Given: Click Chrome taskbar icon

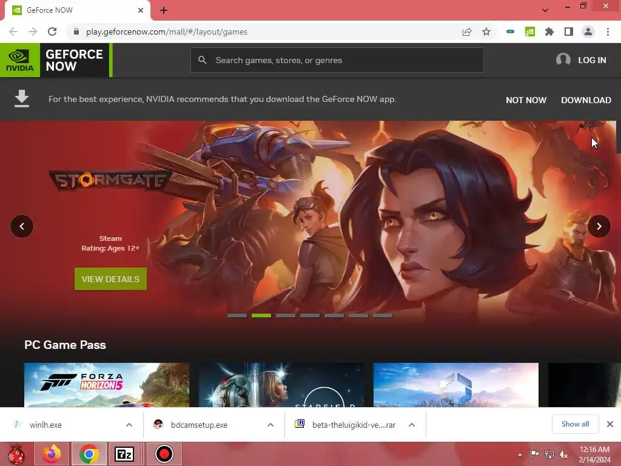Looking at the screenshot, I should pos(89,454).
